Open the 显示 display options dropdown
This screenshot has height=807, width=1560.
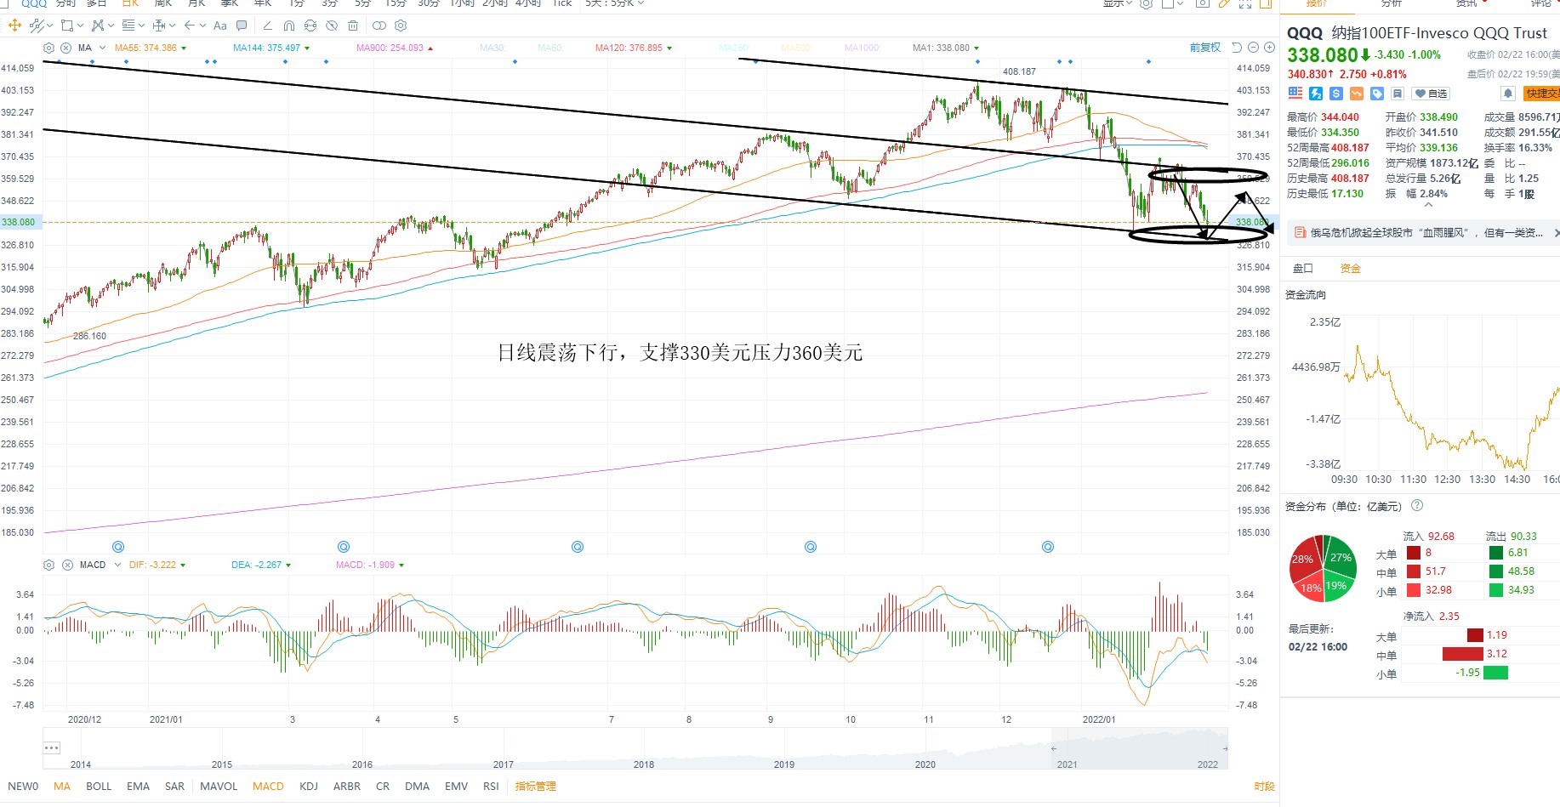[x=1117, y=3]
